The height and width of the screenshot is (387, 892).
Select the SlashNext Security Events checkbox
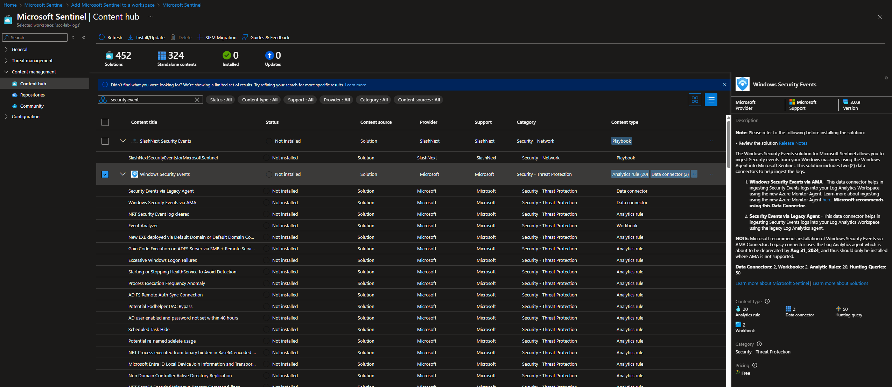[x=105, y=141]
